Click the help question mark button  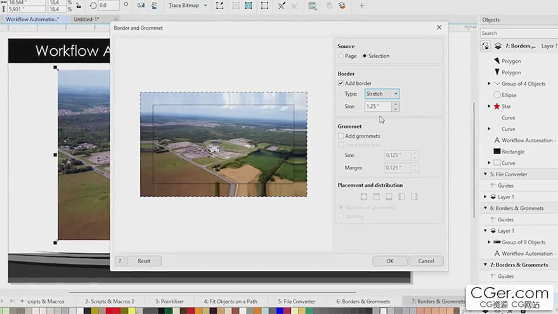[x=119, y=261]
